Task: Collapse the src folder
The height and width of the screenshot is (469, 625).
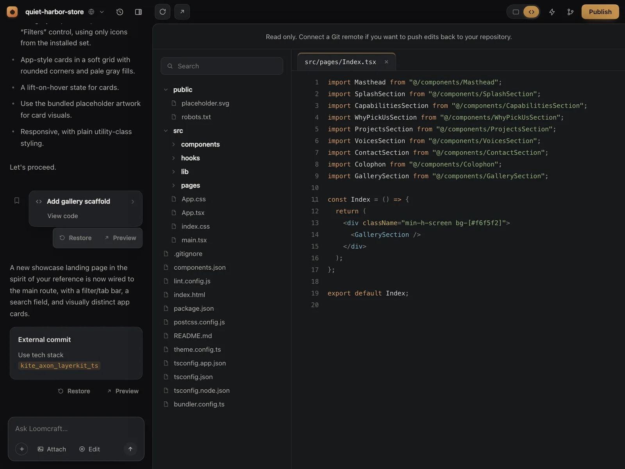Action: [166, 131]
